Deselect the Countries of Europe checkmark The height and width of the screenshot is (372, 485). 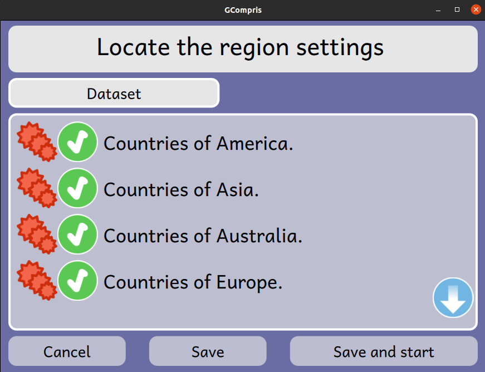tap(77, 280)
